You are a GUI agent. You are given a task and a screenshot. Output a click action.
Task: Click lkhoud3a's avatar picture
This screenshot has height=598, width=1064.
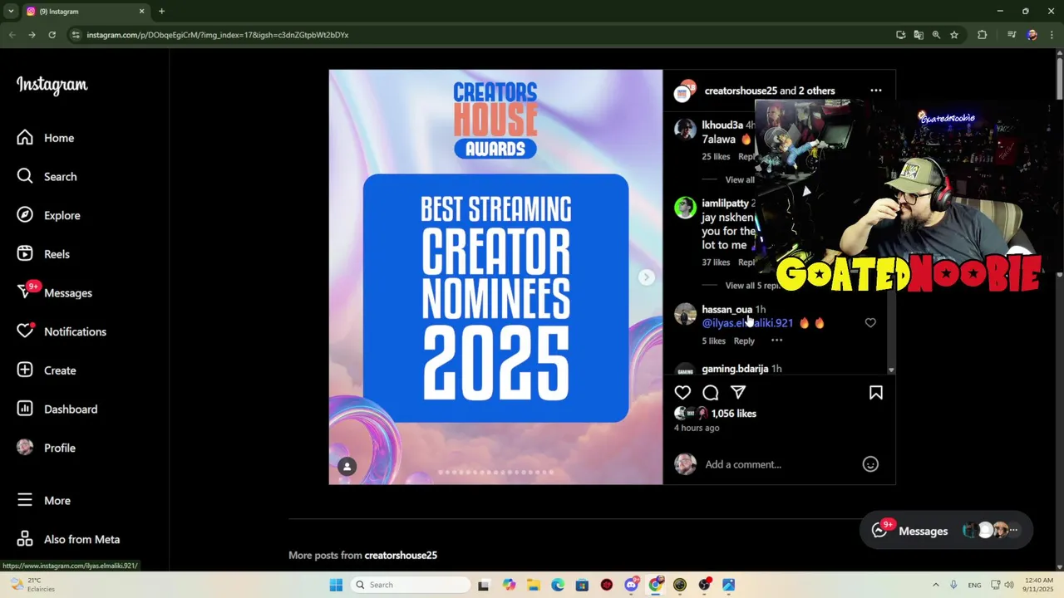pyautogui.click(x=685, y=130)
